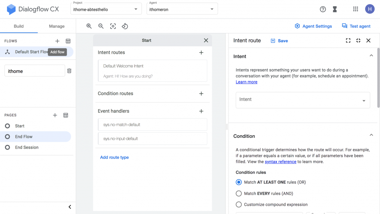Open Agent Settings
Viewport: 380px width, 214px height.
point(313,26)
